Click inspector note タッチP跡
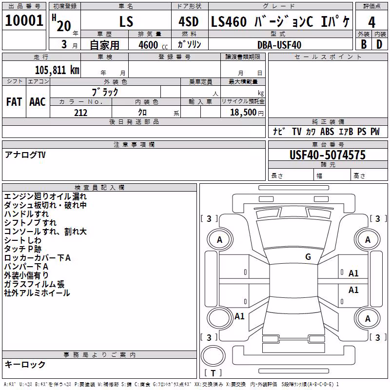 click(22, 249)
